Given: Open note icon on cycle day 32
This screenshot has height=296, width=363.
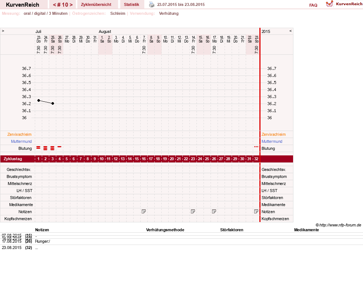Looking at the screenshot, I should coord(256,212).
